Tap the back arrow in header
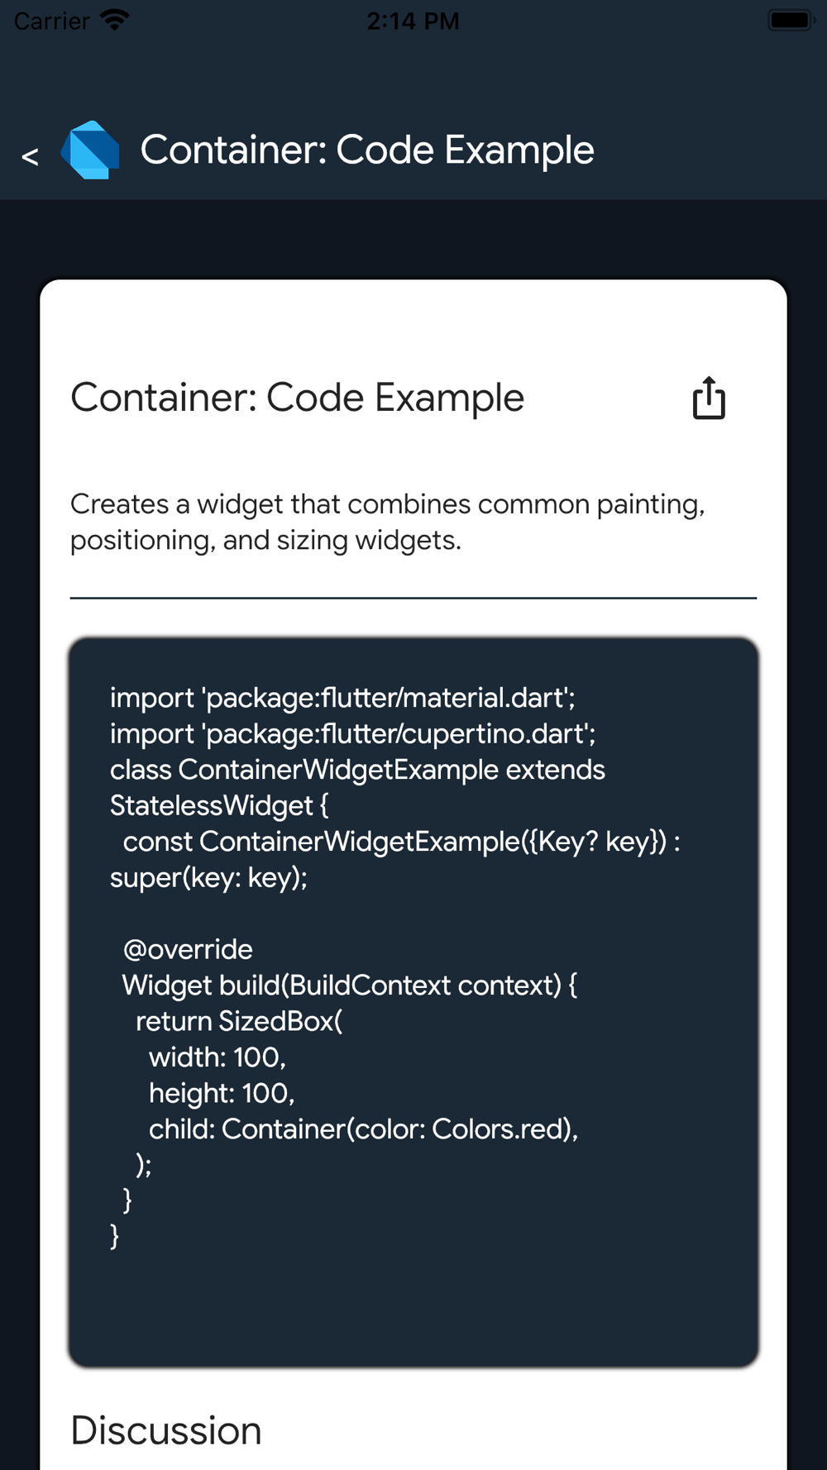The height and width of the screenshot is (1470, 827). point(30,155)
